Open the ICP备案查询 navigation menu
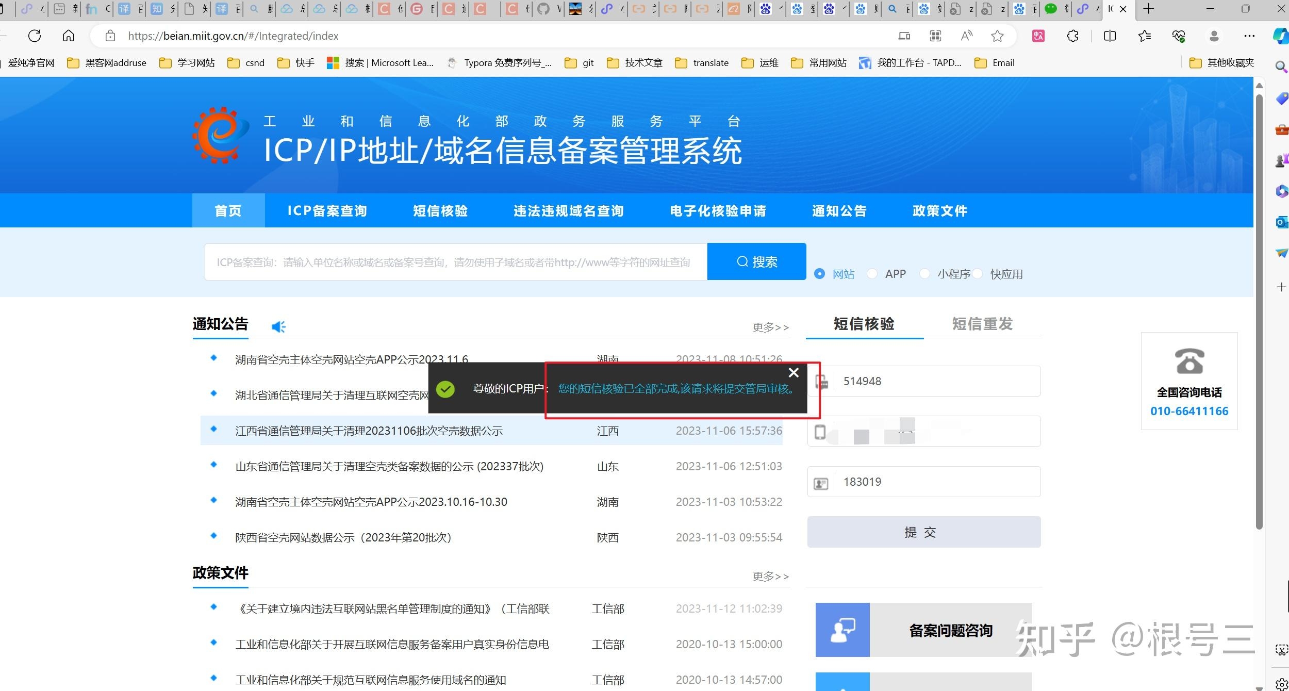 click(x=327, y=210)
